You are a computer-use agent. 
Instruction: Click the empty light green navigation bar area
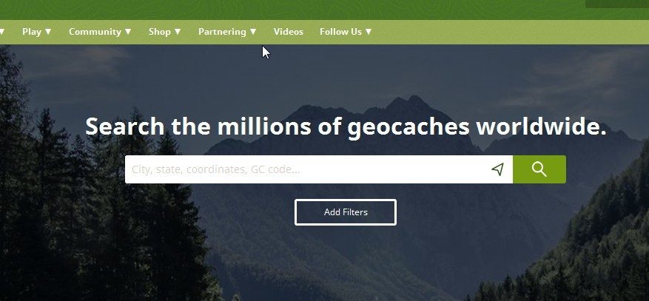pos(509,32)
